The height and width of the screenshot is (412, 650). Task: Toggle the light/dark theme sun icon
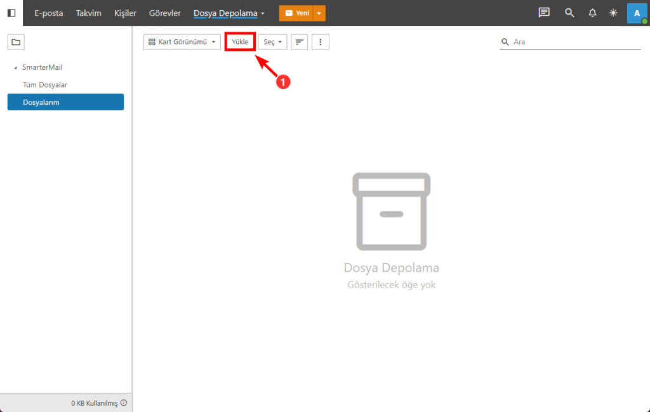613,13
